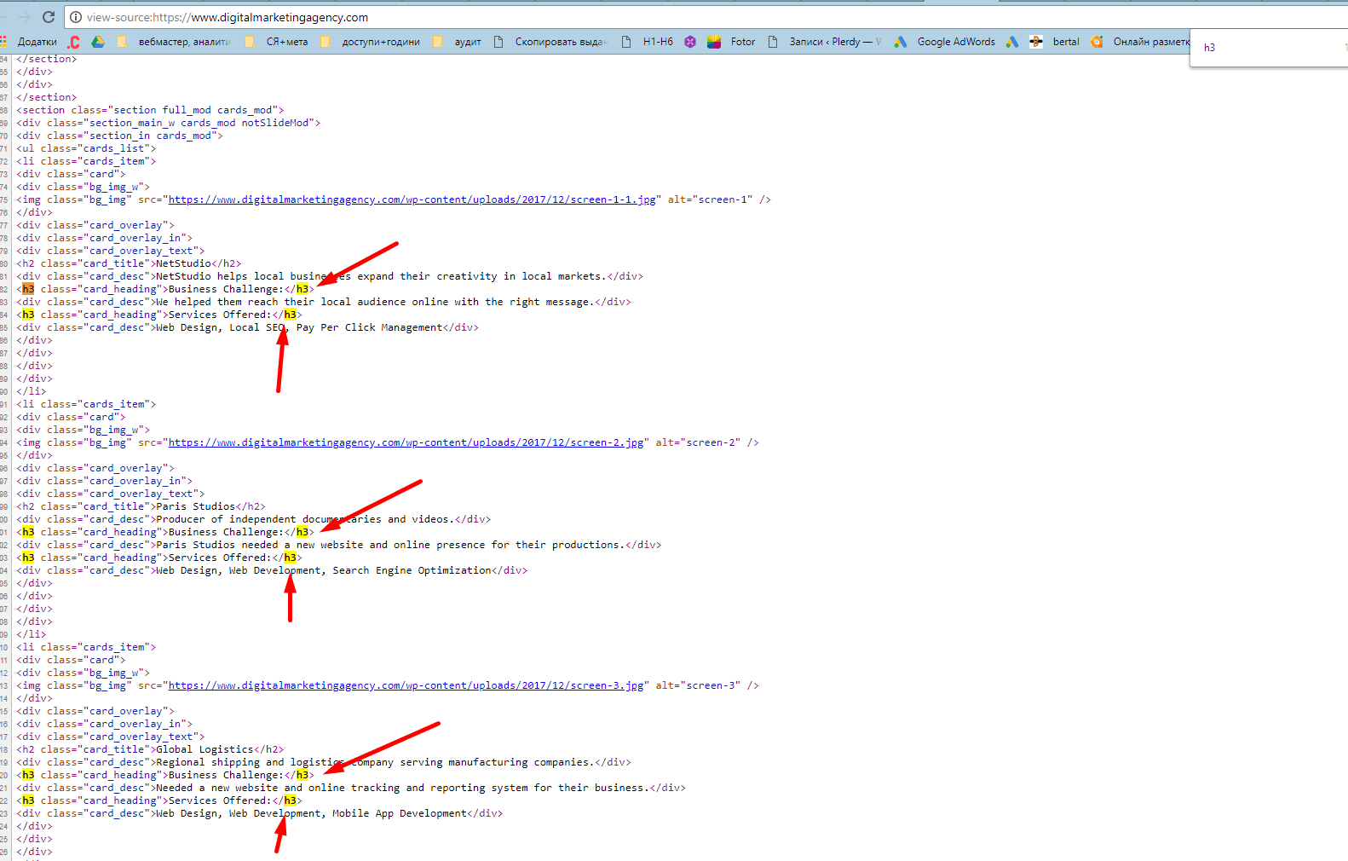Open the Записи ‹ Plerdy bookmark
This screenshot has width=1348, height=861.
coord(825,42)
